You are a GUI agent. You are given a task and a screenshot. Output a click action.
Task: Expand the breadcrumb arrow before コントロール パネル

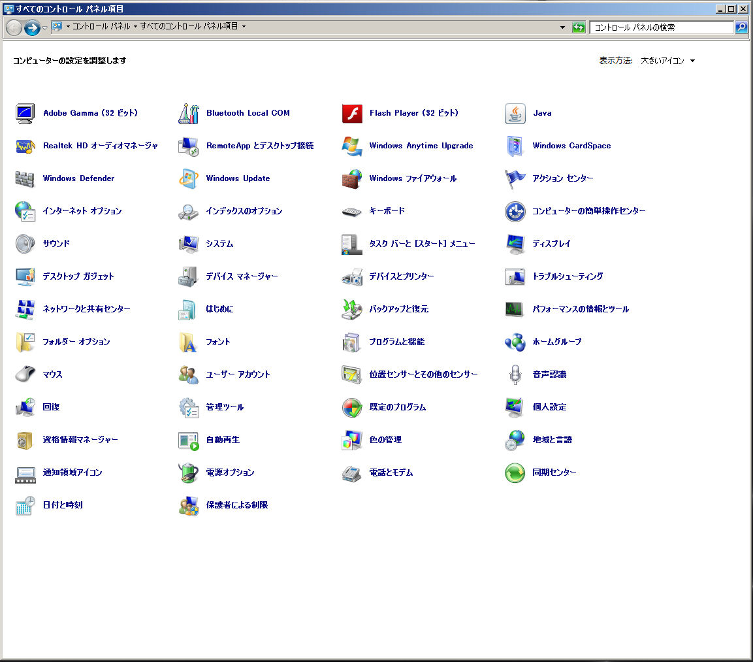pyautogui.click(x=68, y=26)
